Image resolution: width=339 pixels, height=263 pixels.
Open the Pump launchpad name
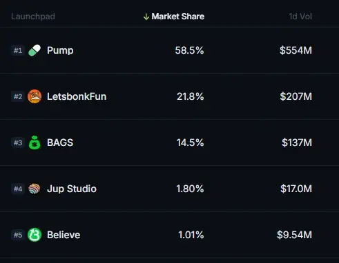tap(60, 50)
